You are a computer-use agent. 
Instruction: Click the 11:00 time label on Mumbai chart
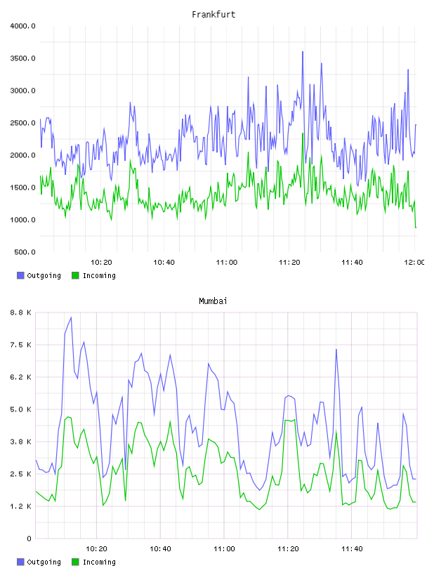tap(224, 549)
